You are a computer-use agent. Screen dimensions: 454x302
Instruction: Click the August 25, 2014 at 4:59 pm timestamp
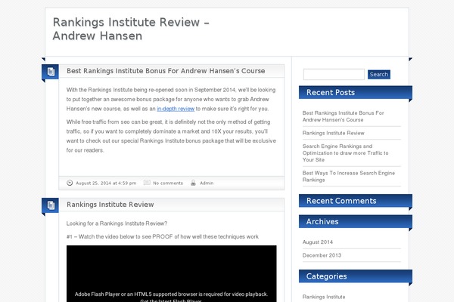pos(106,183)
